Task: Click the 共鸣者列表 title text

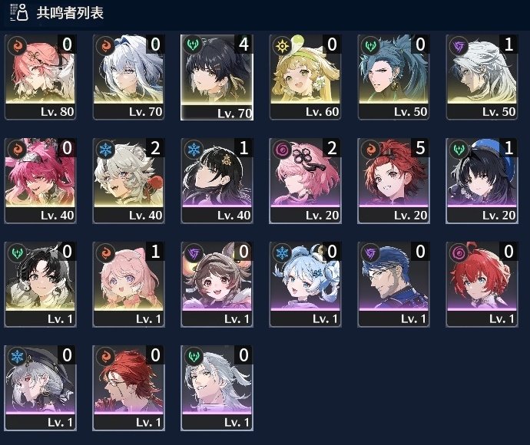Action: pyautogui.click(x=70, y=13)
